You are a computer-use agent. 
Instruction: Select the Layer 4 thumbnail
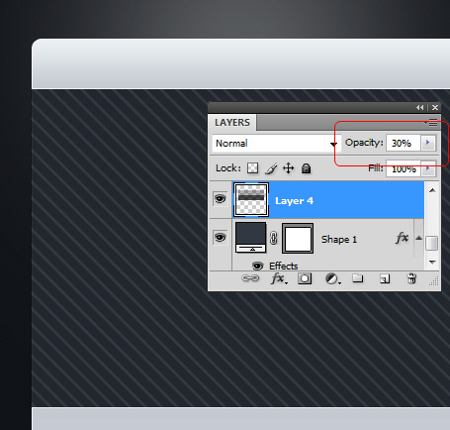pos(251,200)
